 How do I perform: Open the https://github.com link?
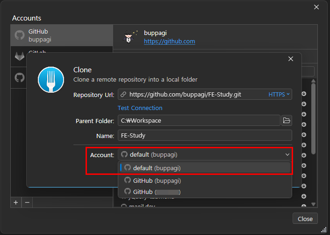(x=169, y=41)
